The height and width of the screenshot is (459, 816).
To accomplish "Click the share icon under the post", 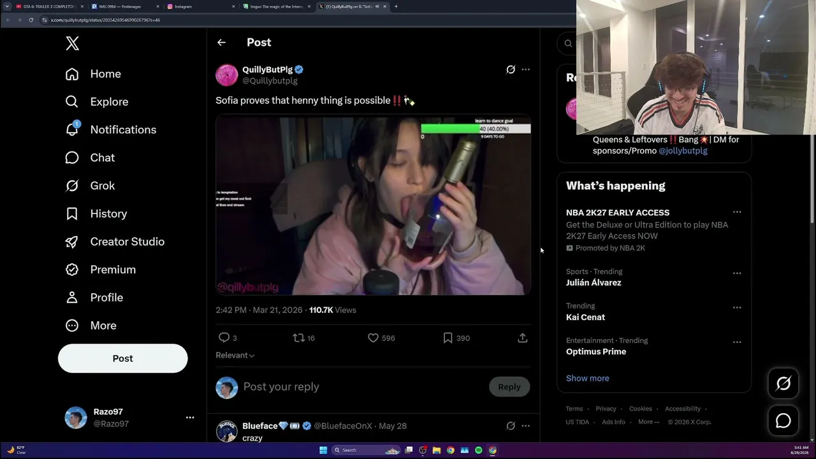I will (523, 338).
